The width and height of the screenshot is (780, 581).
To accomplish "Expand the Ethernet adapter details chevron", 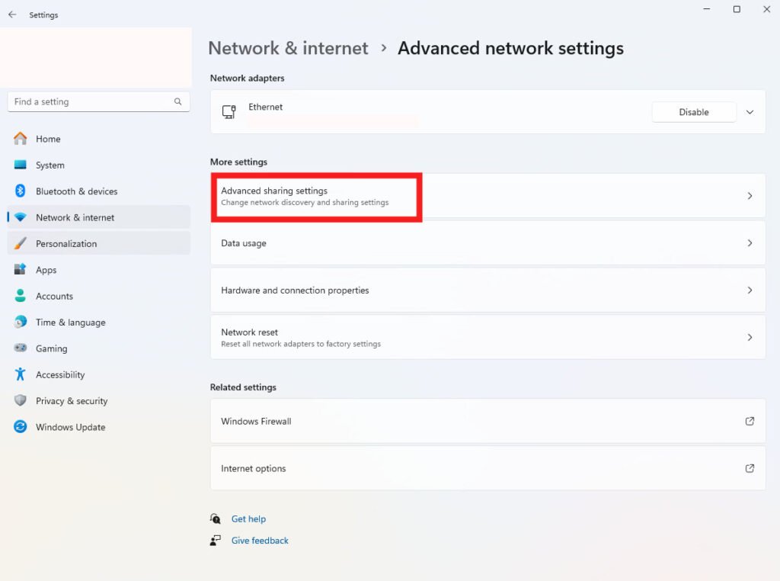I will pos(750,112).
